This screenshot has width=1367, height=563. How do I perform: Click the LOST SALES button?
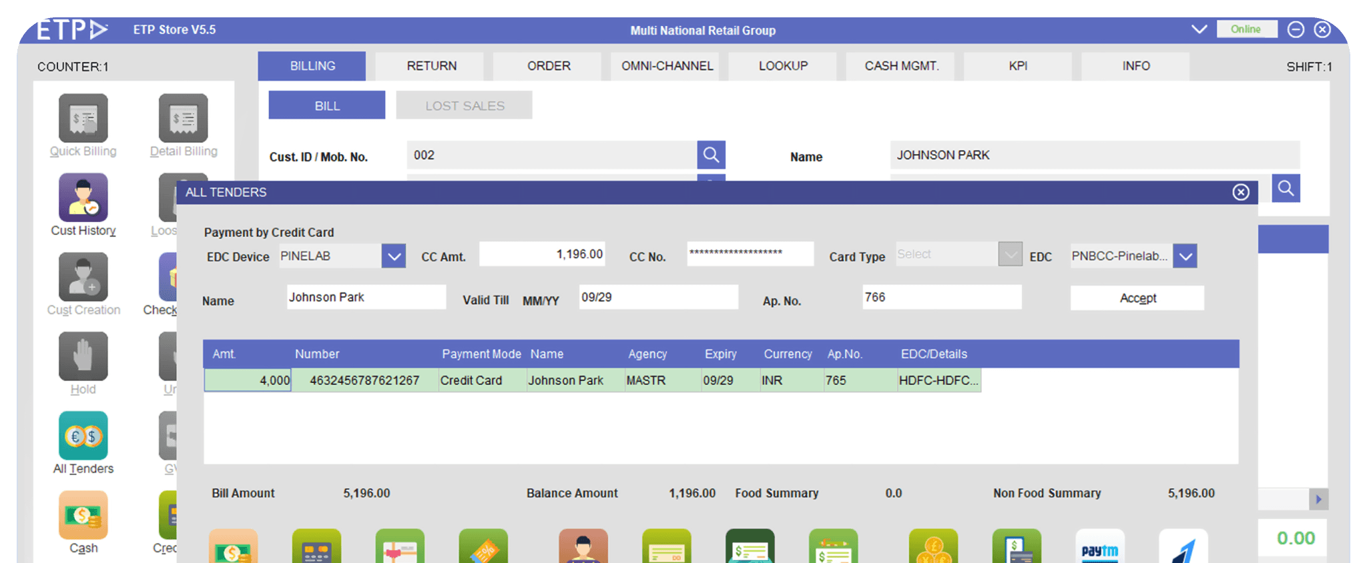[465, 105]
